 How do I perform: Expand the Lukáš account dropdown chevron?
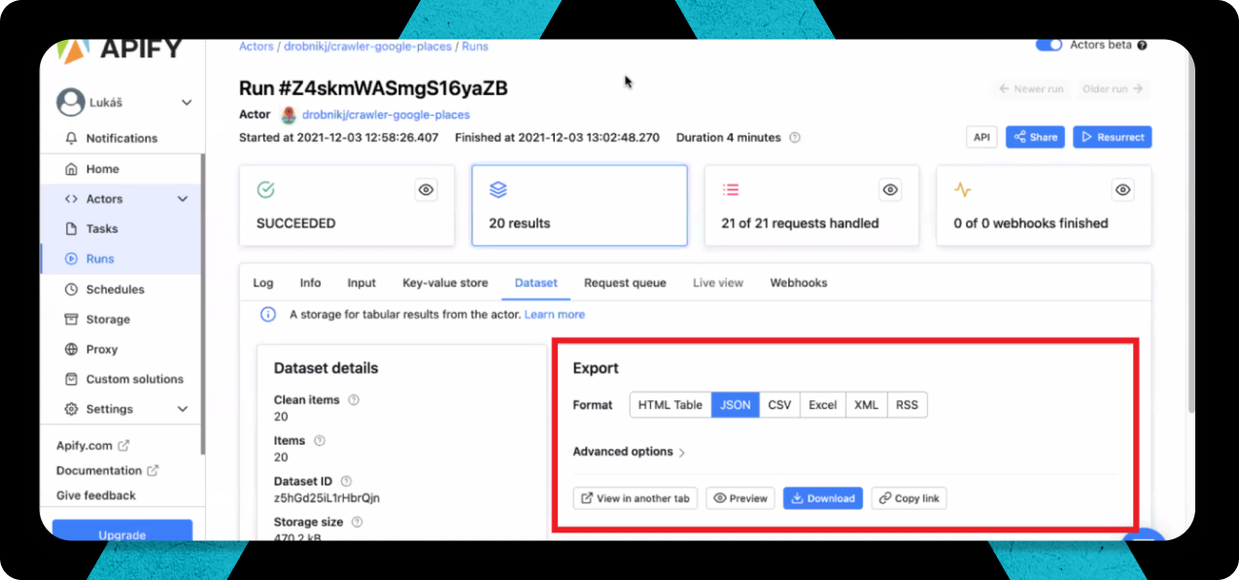tap(187, 102)
